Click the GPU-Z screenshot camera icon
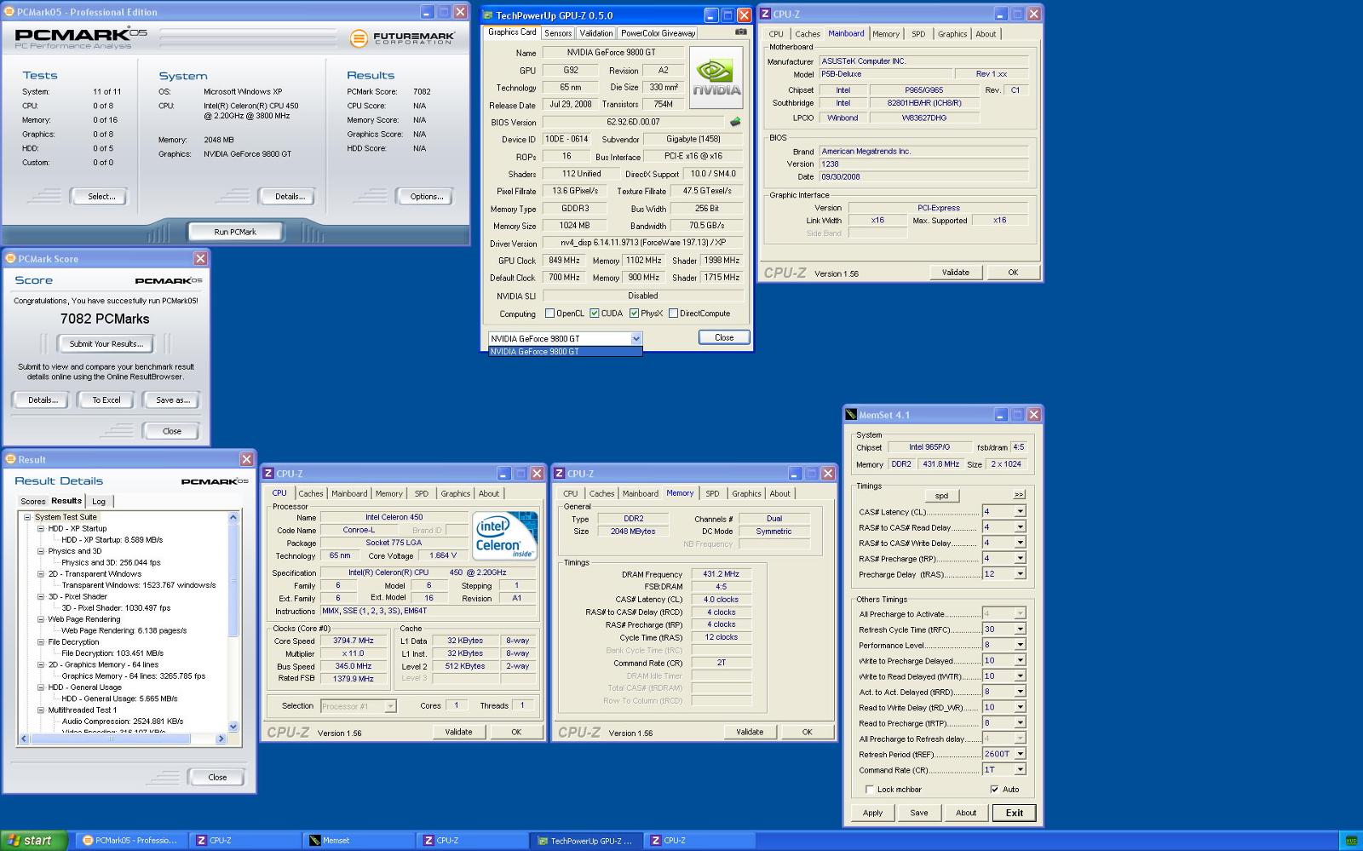1363x851 pixels. [x=741, y=32]
